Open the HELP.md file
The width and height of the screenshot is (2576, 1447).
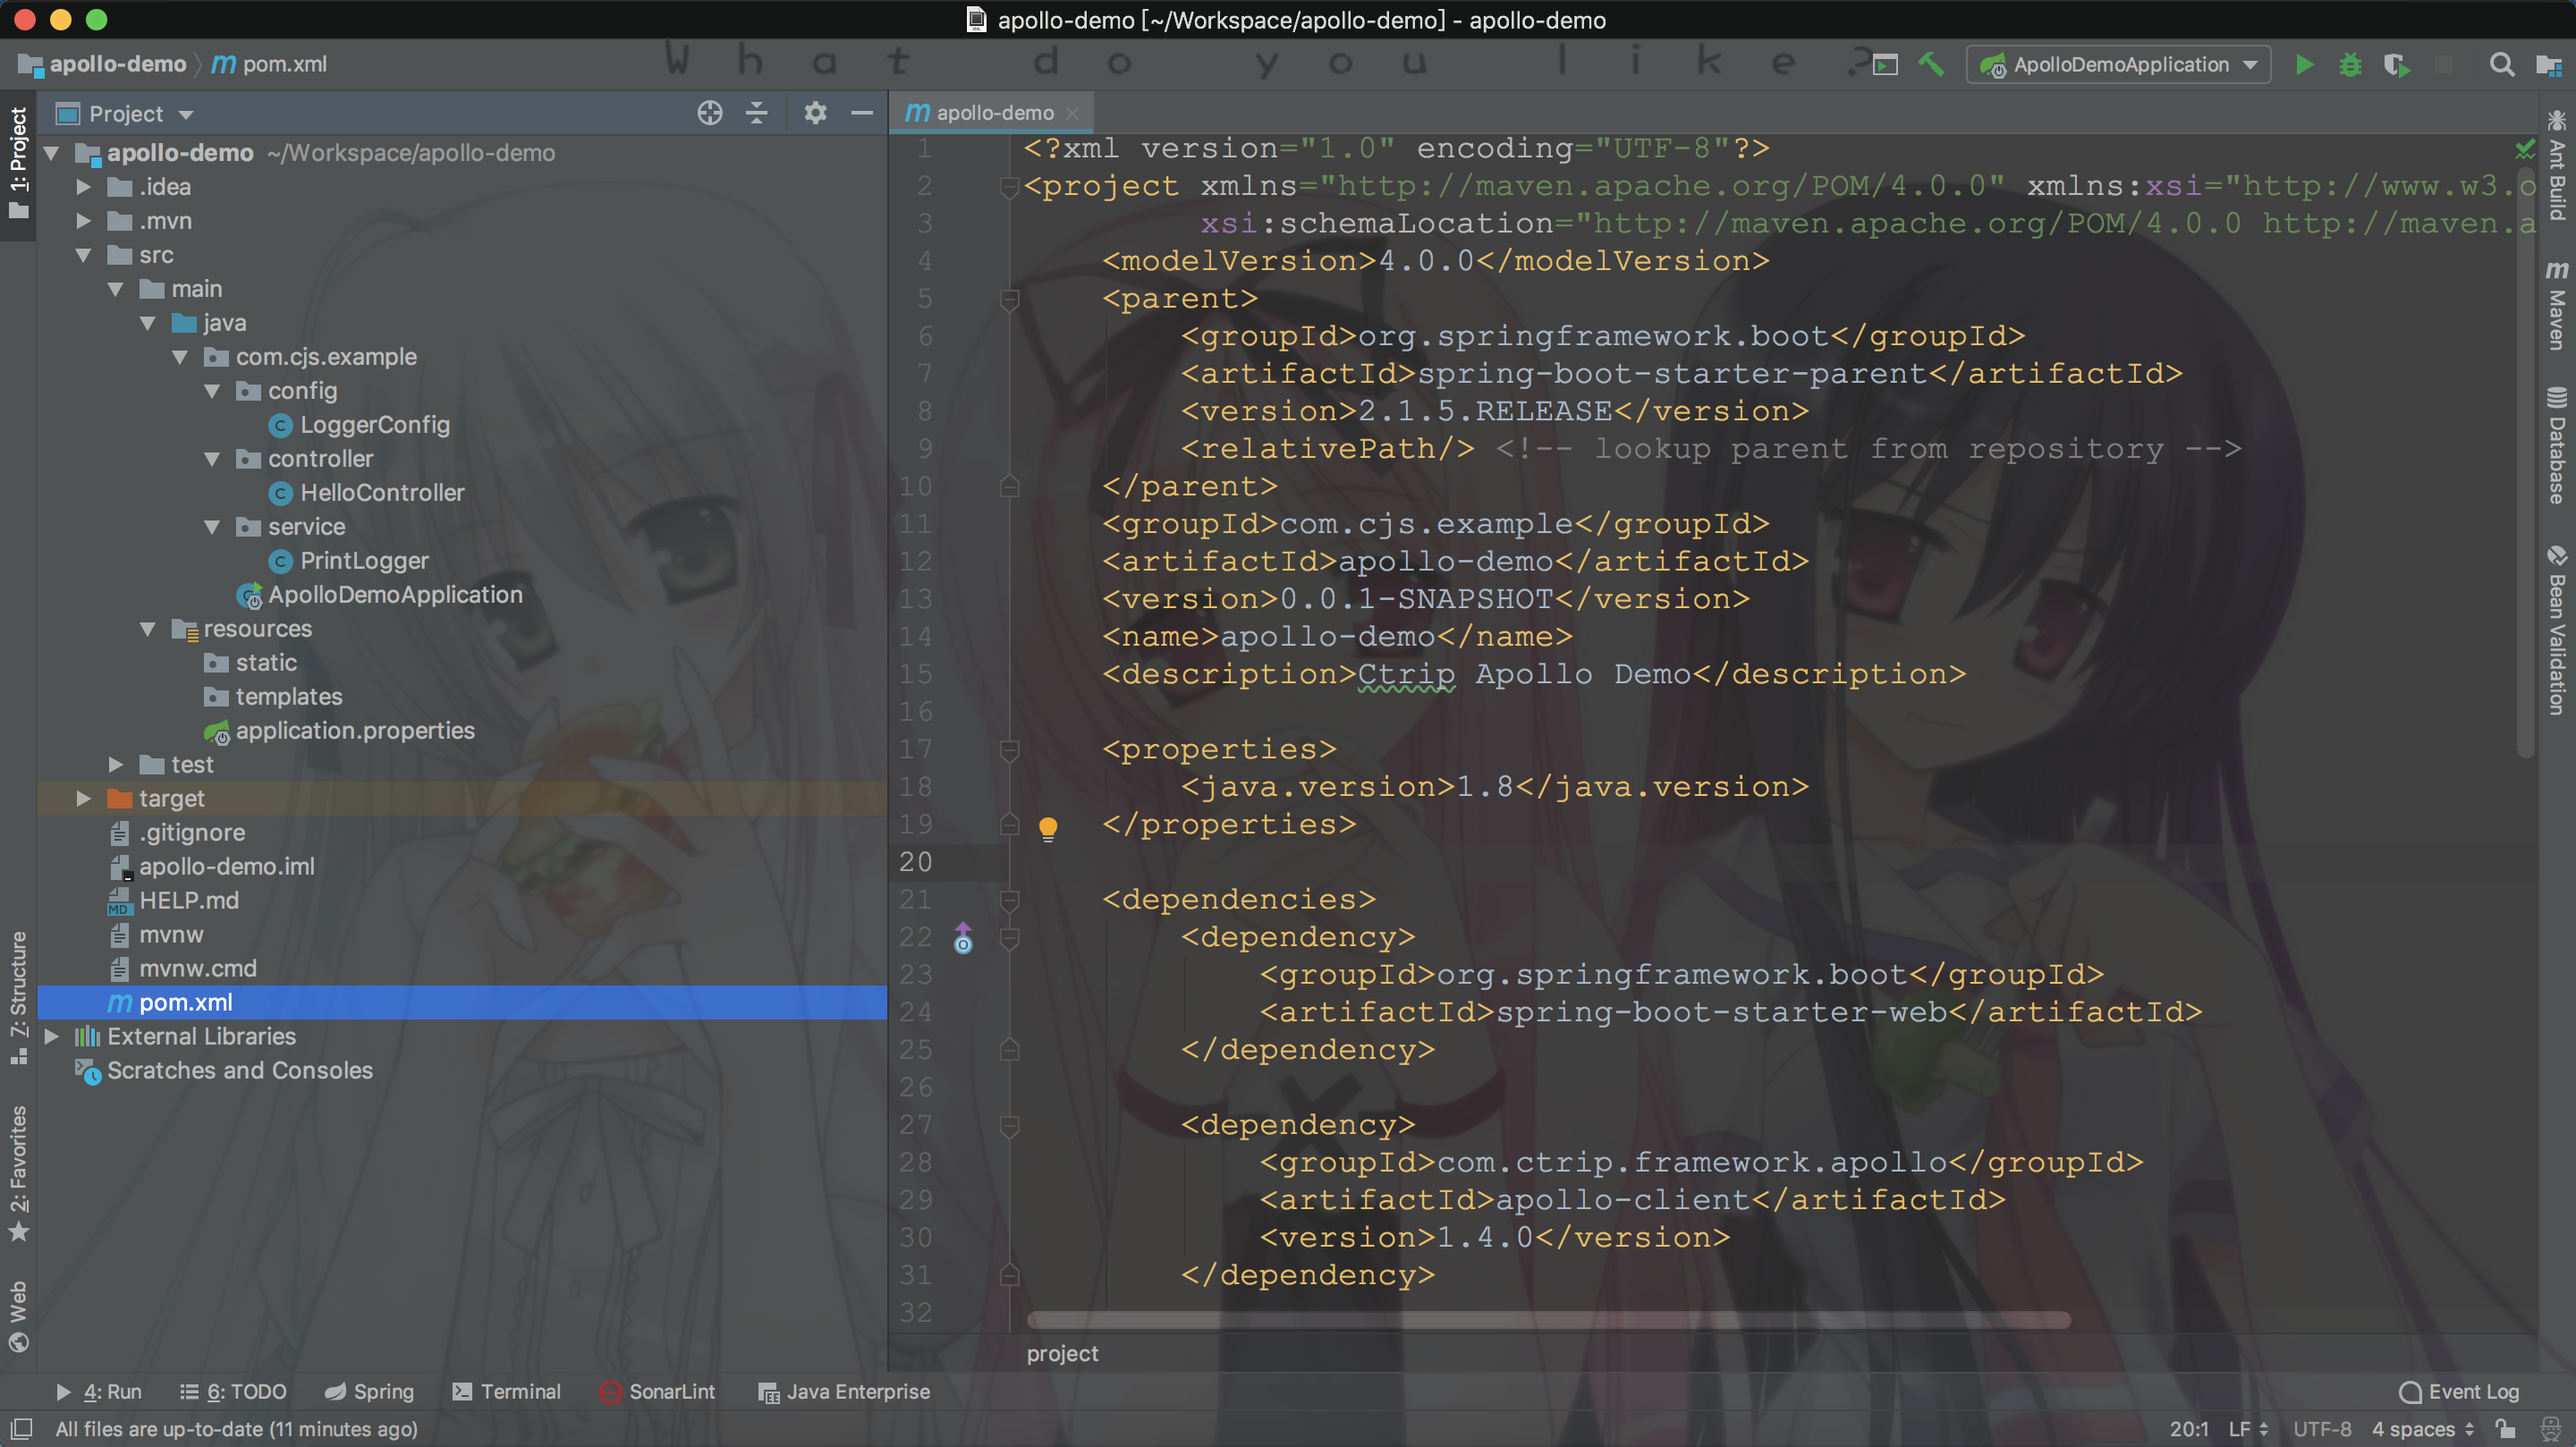[189, 901]
